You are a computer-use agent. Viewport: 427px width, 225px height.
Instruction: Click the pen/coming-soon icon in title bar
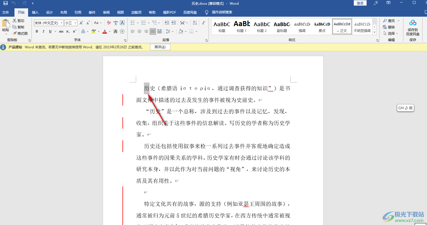point(376,3)
